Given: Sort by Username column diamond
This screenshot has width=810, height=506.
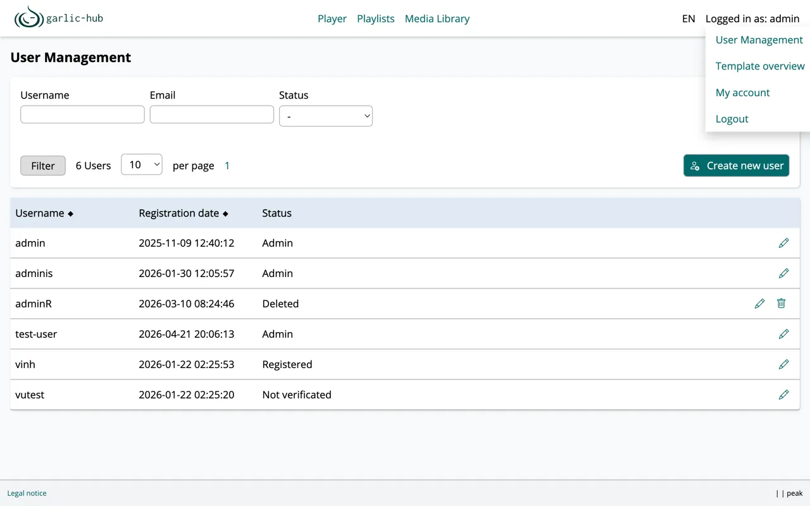Looking at the screenshot, I should 70,214.
